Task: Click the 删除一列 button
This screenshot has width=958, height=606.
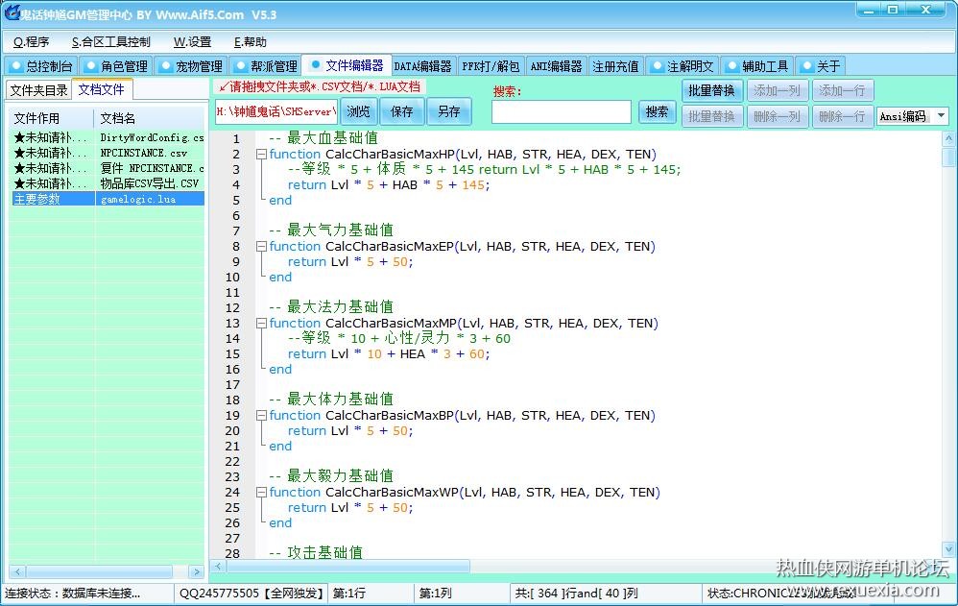Action: coord(778,116)
